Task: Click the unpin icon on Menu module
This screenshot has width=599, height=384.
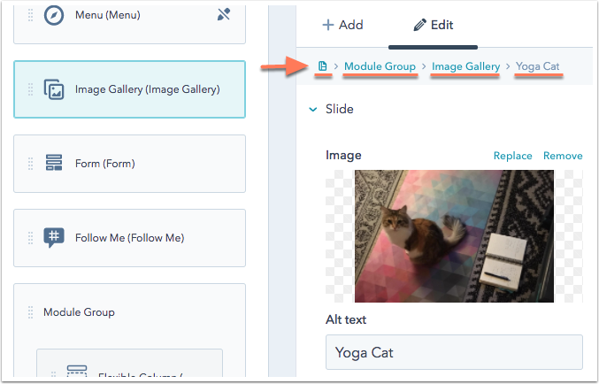Action: point(224,15)
